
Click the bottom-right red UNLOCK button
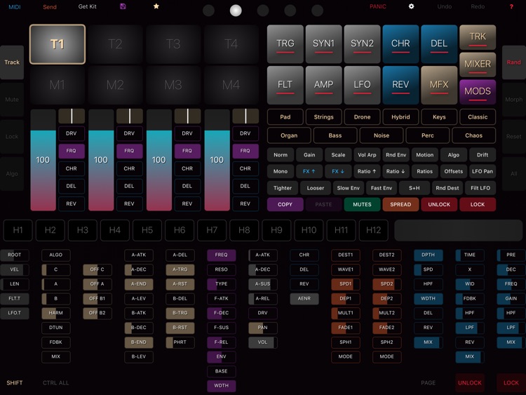click(x=470, y=383)
